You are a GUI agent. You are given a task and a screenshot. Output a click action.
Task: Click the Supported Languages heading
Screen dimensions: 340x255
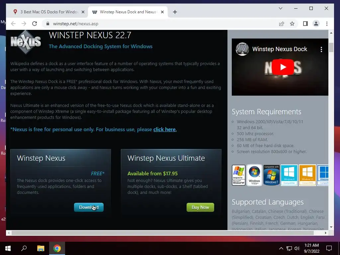point(268,202)
